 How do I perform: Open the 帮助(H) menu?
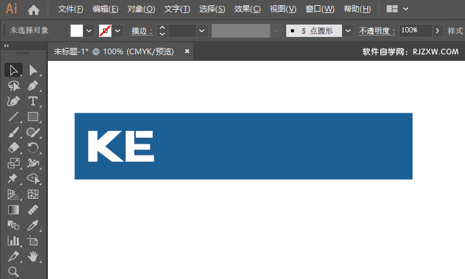click(357, 9)
